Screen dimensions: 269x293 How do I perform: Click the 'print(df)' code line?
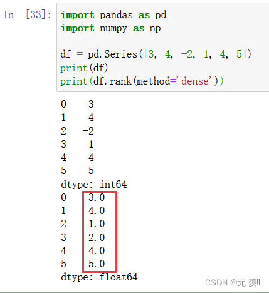pyautogui.click(x=84, y=68)
